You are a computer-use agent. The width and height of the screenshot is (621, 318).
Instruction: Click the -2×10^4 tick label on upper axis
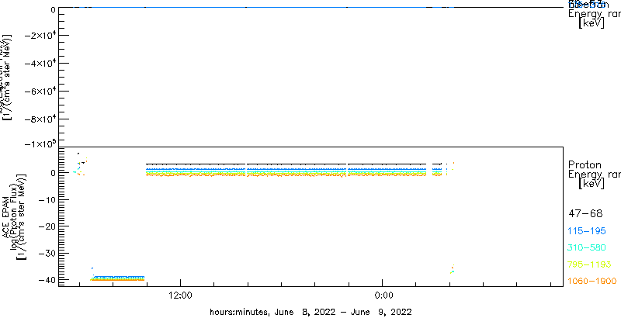pos(40,35)
